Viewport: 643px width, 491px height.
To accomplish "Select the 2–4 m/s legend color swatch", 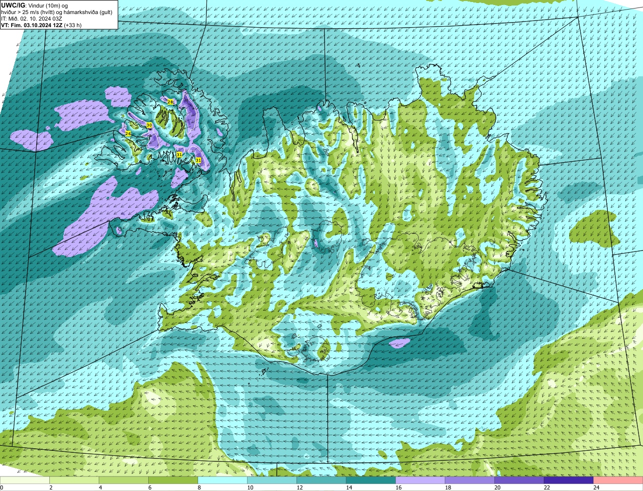I will [x=75, y=480].
